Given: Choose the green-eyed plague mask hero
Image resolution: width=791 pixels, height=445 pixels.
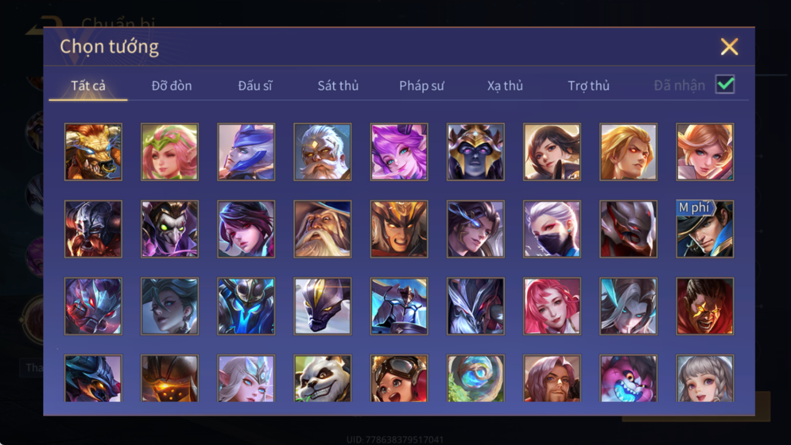Looking at the screenshot, I should (169, 229).
